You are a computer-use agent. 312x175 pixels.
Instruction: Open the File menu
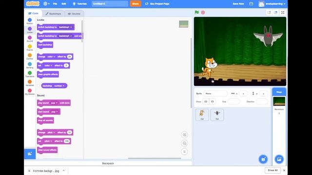tap(55, 4)
